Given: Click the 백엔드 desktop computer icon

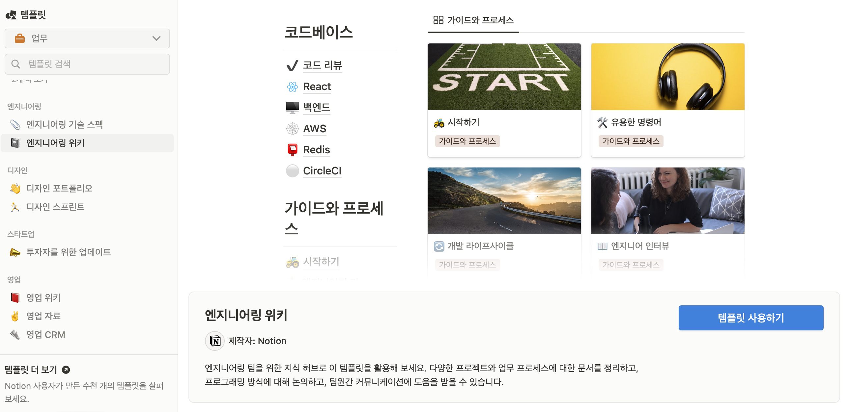Looking at the screenshot, I should click(292, 107).
